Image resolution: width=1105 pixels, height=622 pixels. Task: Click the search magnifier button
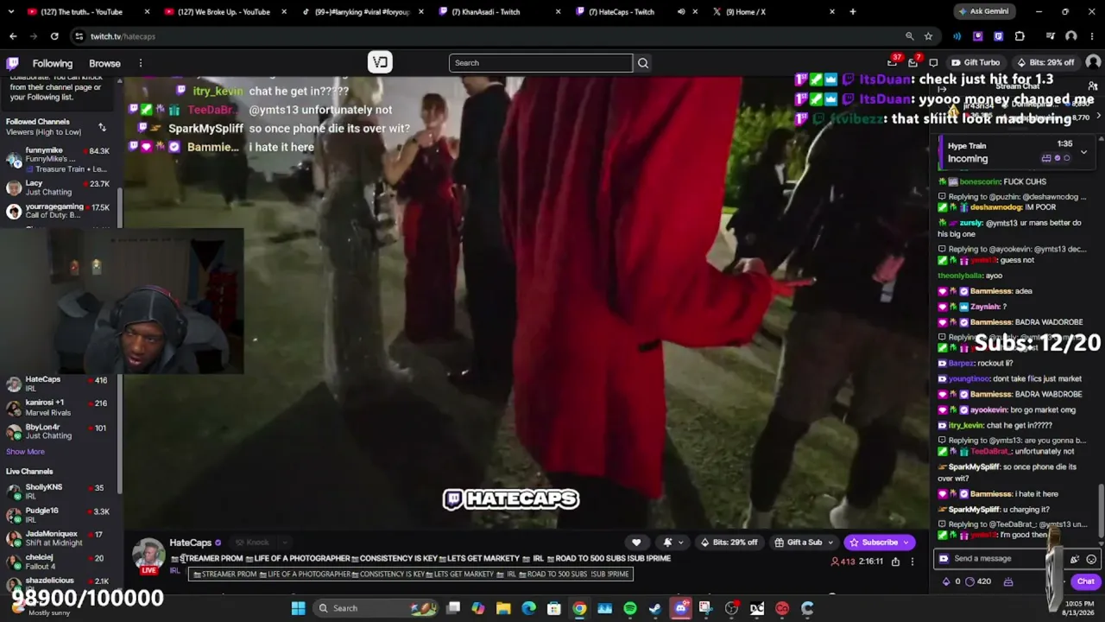point(643,63)
